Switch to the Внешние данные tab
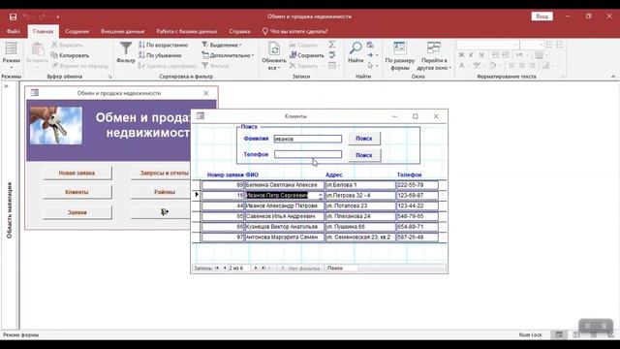The width and height of the screenshot is (620, 349). (x=123, y=31)
